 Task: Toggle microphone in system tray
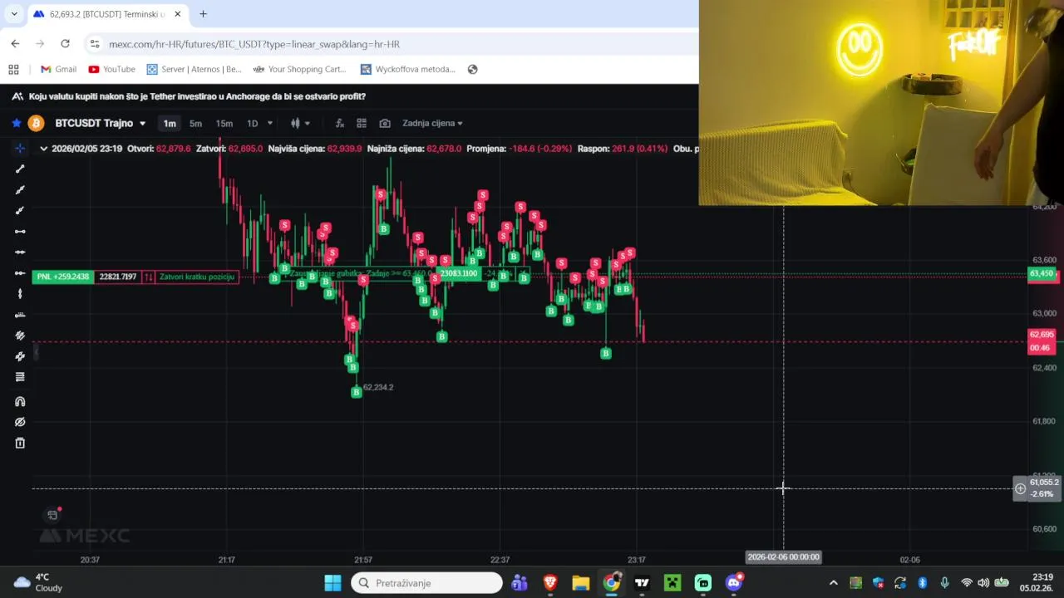tap(944, 583)
